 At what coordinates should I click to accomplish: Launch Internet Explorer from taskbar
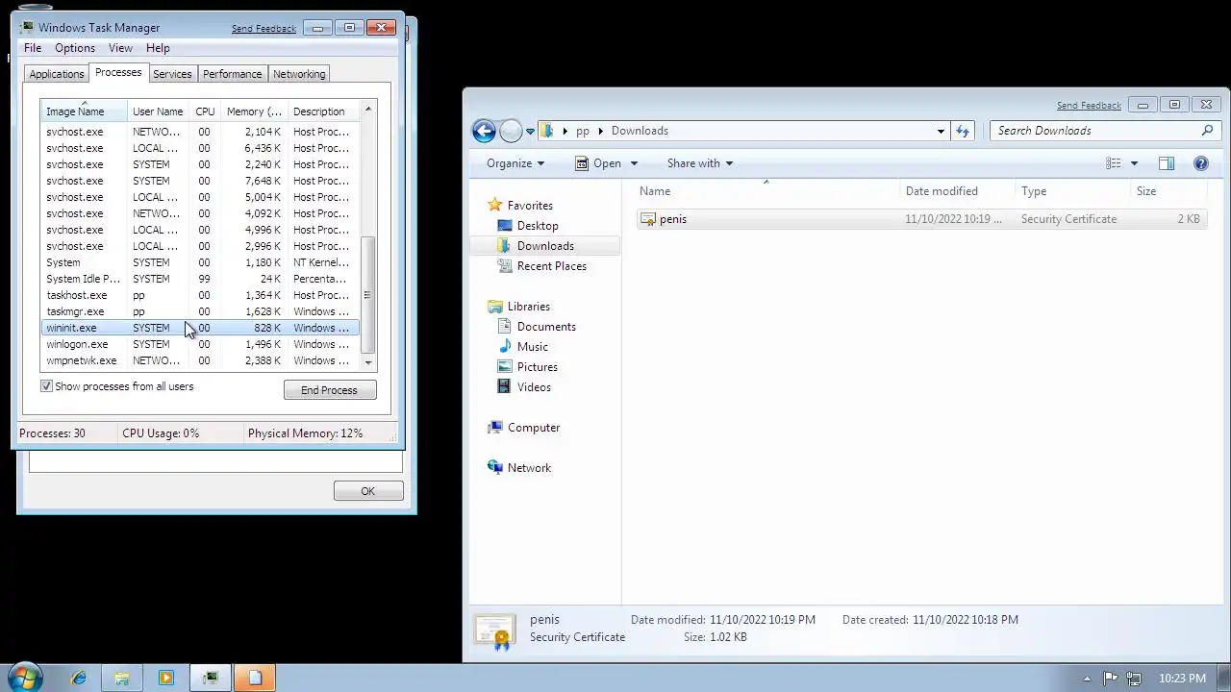(78, 679)
